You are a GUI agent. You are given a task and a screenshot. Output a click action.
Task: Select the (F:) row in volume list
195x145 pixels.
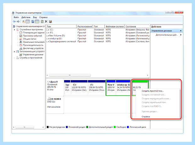97,33
